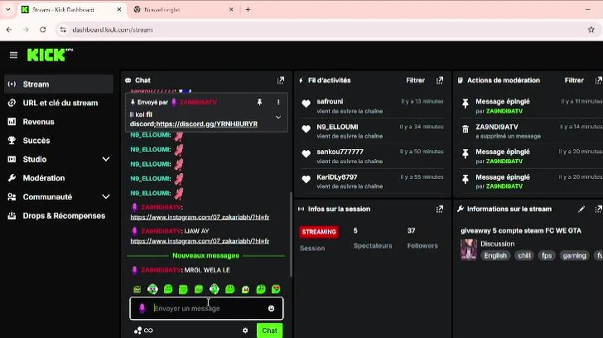The width and height of the screenshot is (603, 338).
Task: Filter the Actions de modération list
Action: pos(574,80)
